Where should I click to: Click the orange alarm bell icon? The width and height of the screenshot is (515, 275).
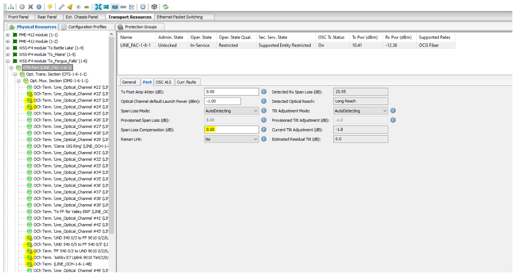[x=70, y=7]
